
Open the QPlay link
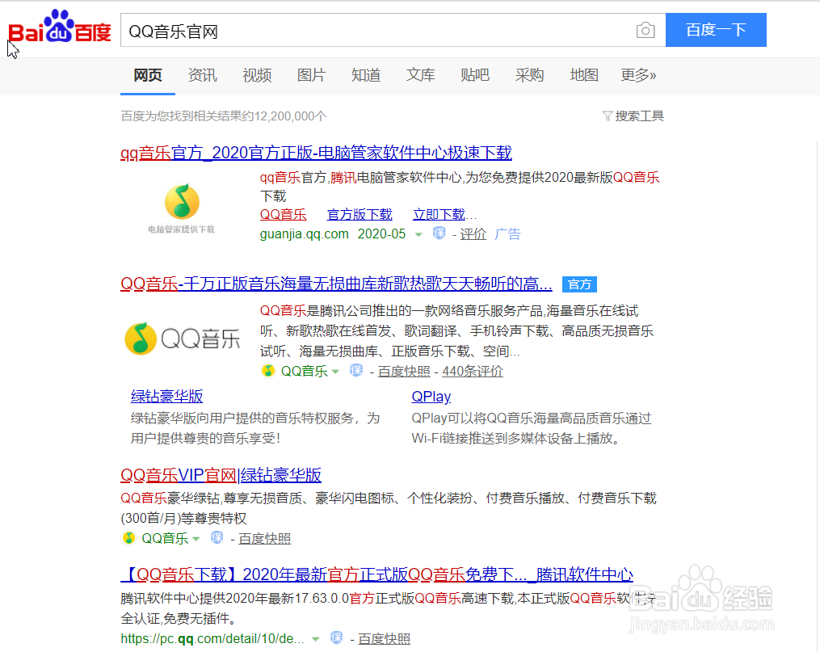[x=431, y=396]
